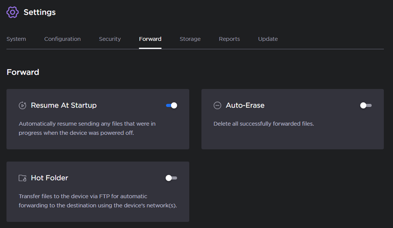
Task: Navigate to the Update tab
Action: point(268,39)
